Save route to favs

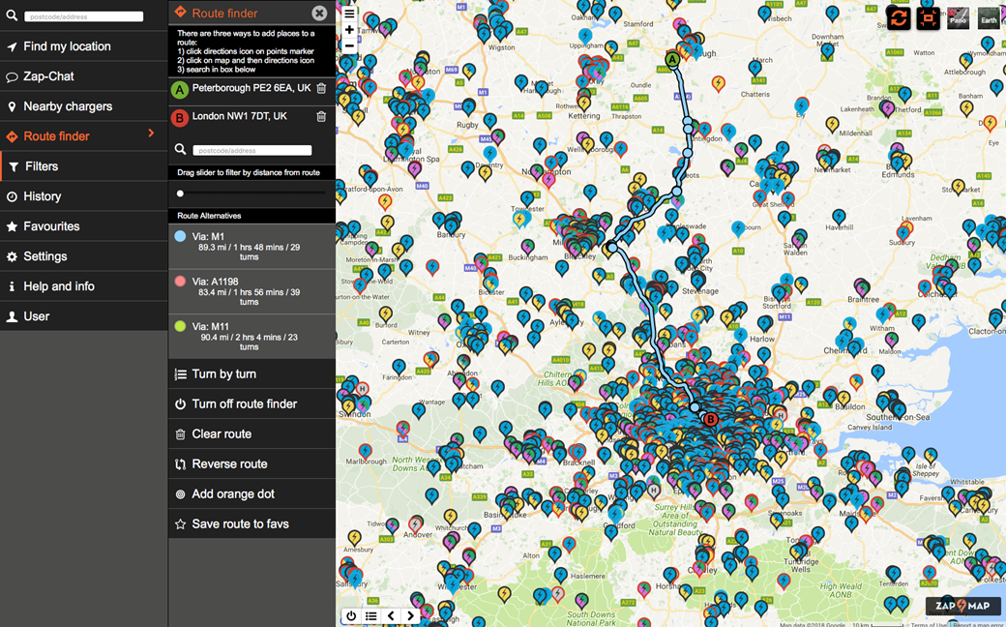point(251,524)
